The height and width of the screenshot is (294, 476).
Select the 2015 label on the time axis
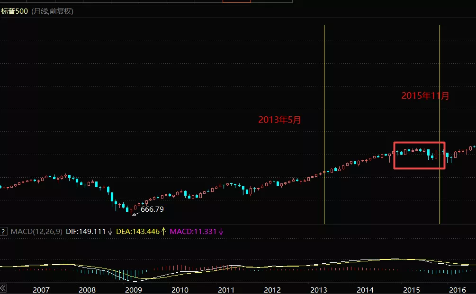(x=411, y=290)
